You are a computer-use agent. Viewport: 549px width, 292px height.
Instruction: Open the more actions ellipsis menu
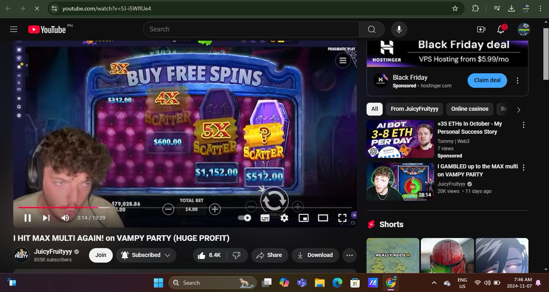(x=350, y=255)
